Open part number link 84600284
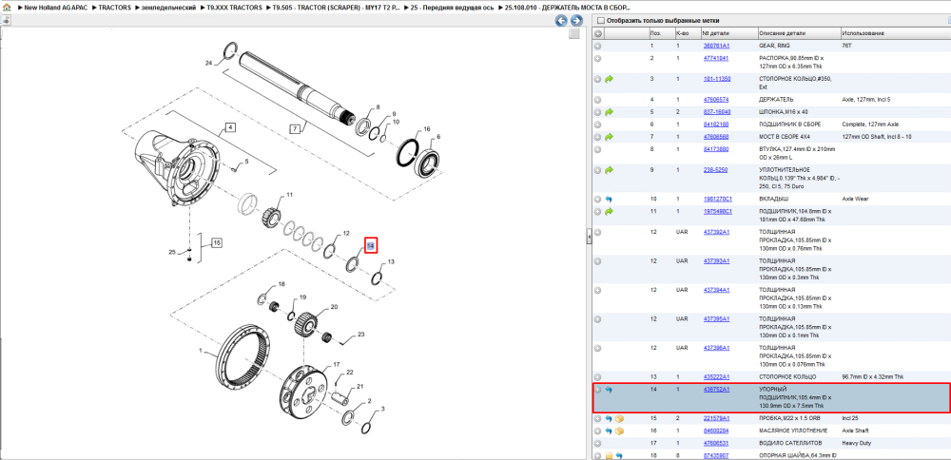The height and width of the screenshot is (460, 951). [x=716, y=431]
